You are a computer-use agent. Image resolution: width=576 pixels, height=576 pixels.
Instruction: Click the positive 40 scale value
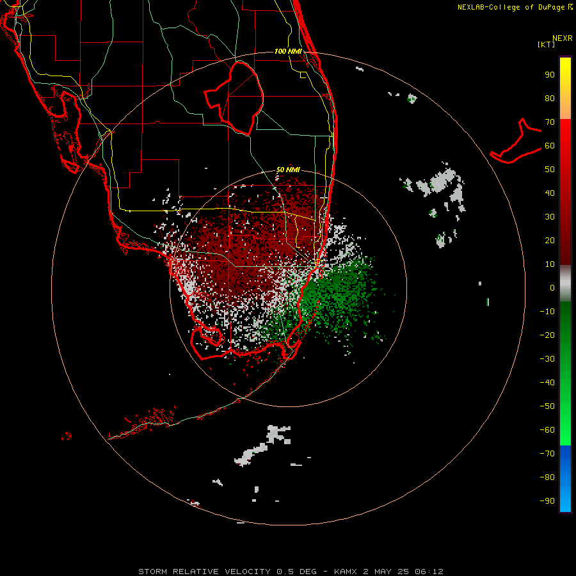point(550,193)
